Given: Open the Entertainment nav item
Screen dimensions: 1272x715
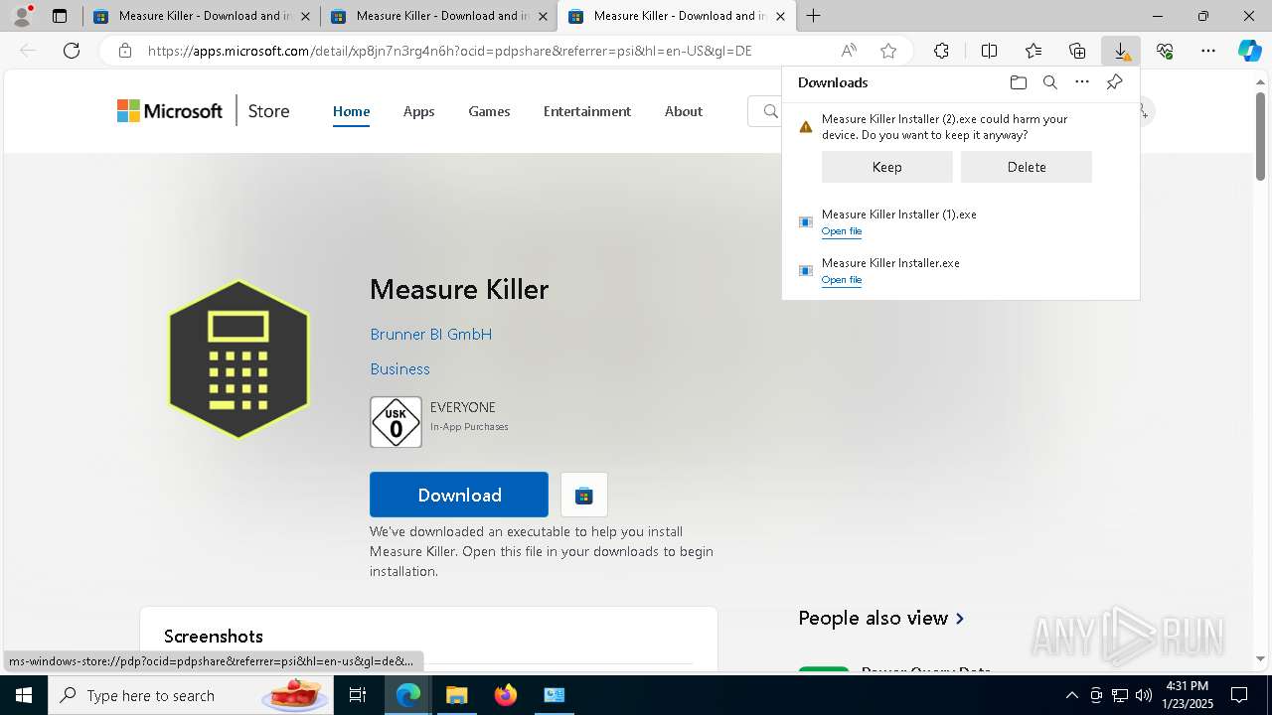Looking at the screenshot, I should 587,111.
